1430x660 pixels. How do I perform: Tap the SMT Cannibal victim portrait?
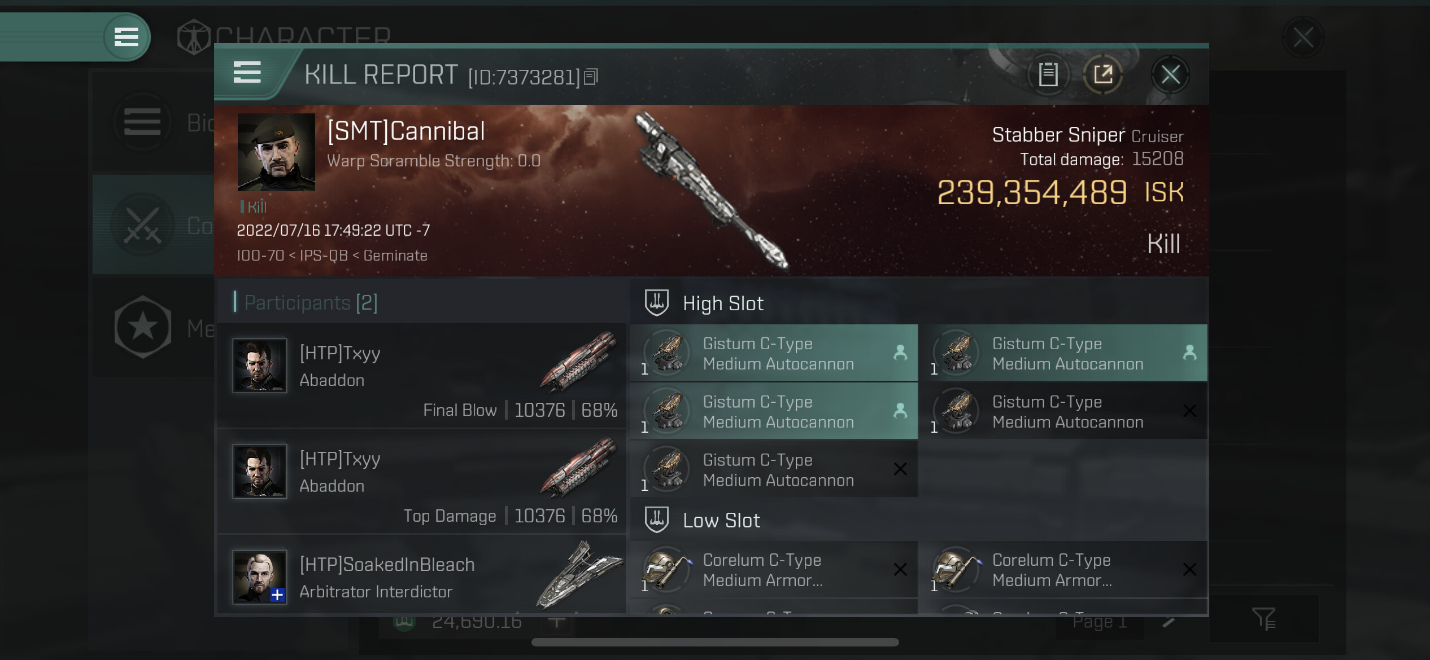coord(276,152)
